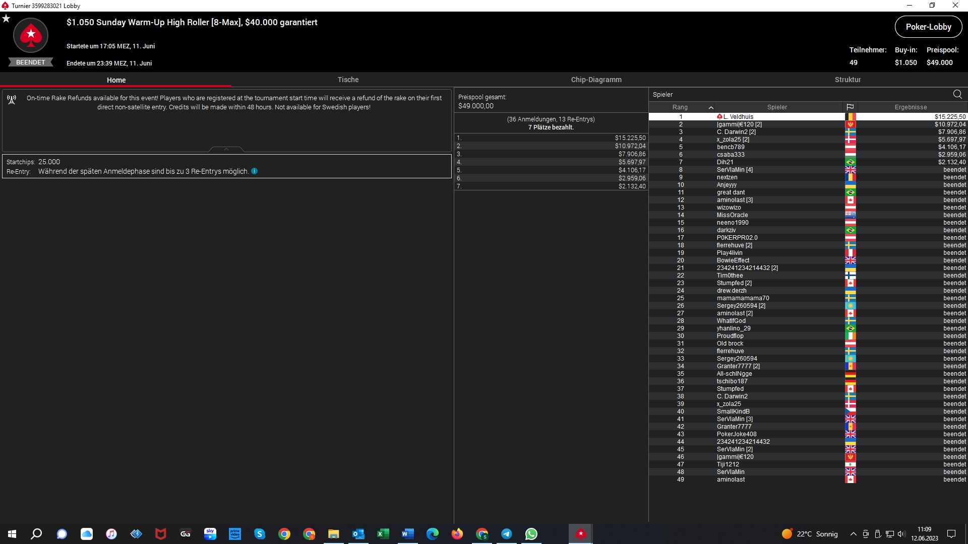The height and width of the screenshot is (544, 968).
Task: Sort the list by the Spieler column header
Action: [777, 107]
